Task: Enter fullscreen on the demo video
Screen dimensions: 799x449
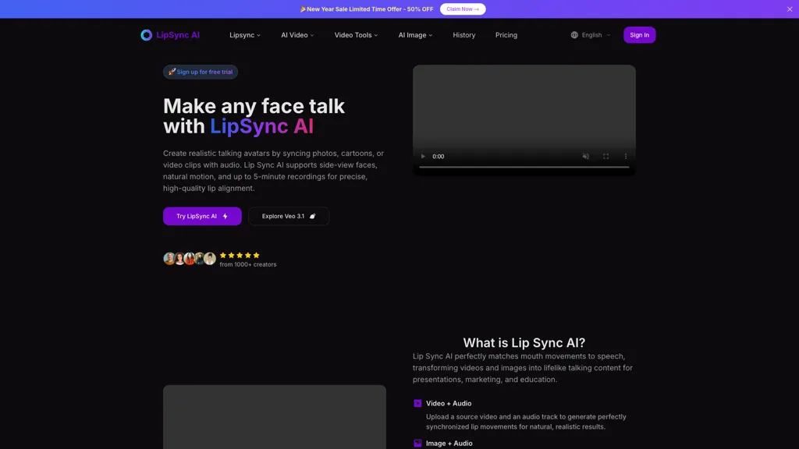Action: (606, 156)
